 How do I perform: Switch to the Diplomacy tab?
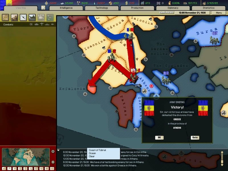click(173, 8)
